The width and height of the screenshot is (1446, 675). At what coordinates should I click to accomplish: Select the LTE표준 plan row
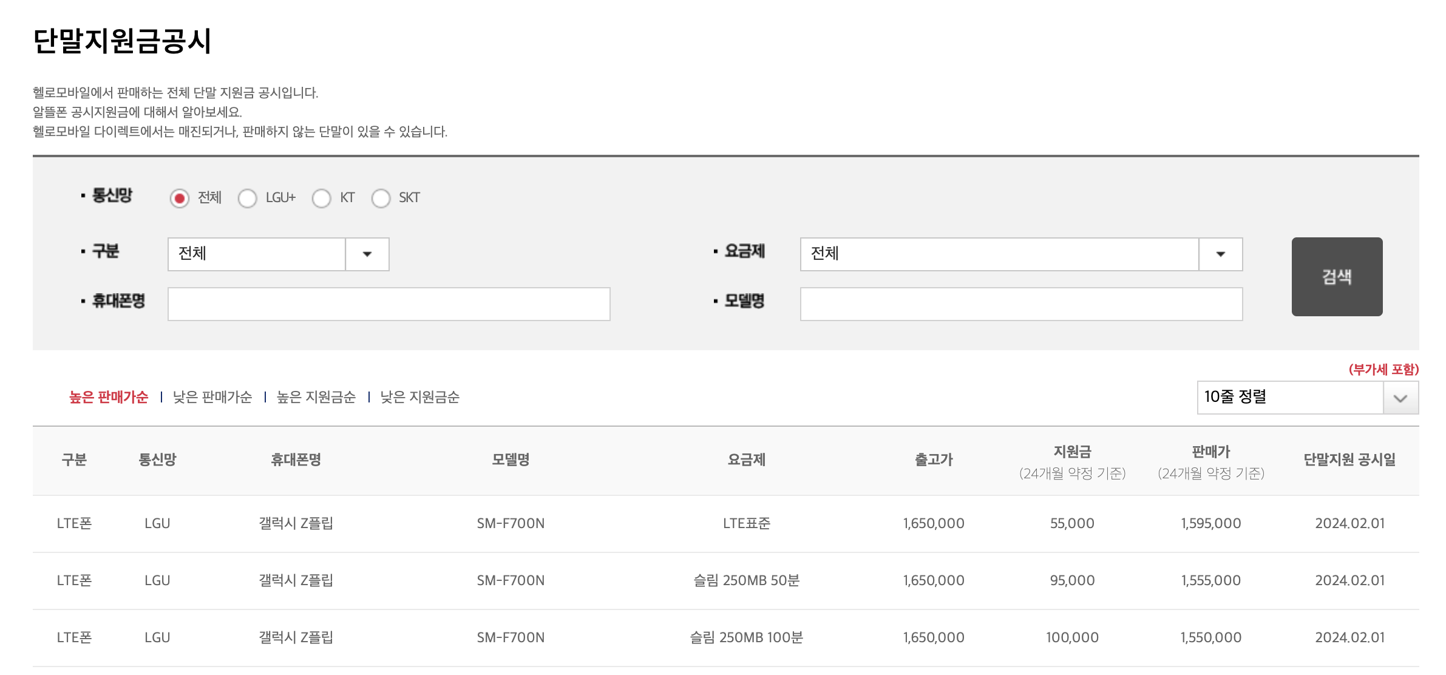(746, 523)
